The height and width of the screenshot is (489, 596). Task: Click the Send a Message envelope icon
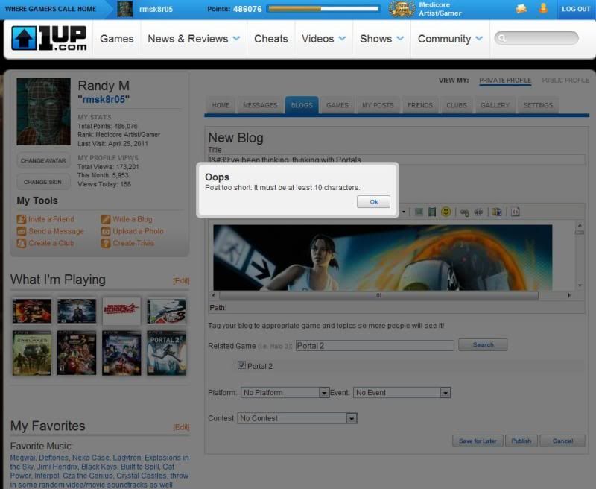click(22, 231)
